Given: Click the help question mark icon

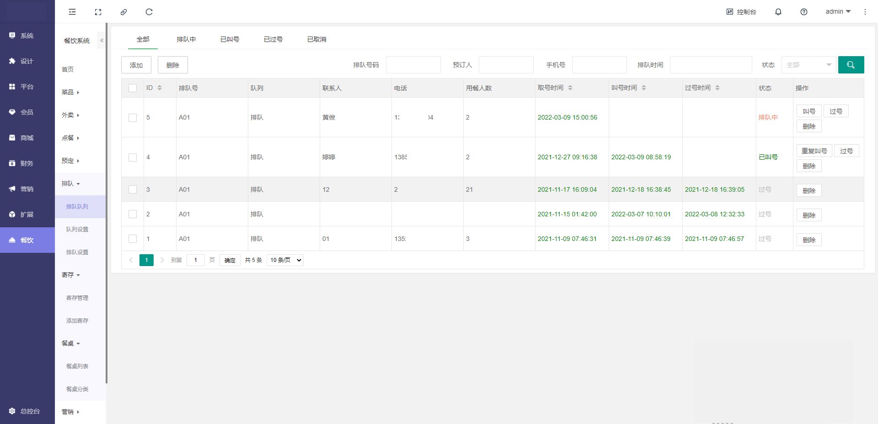Looking at the screenshot, I should [803, 12].
